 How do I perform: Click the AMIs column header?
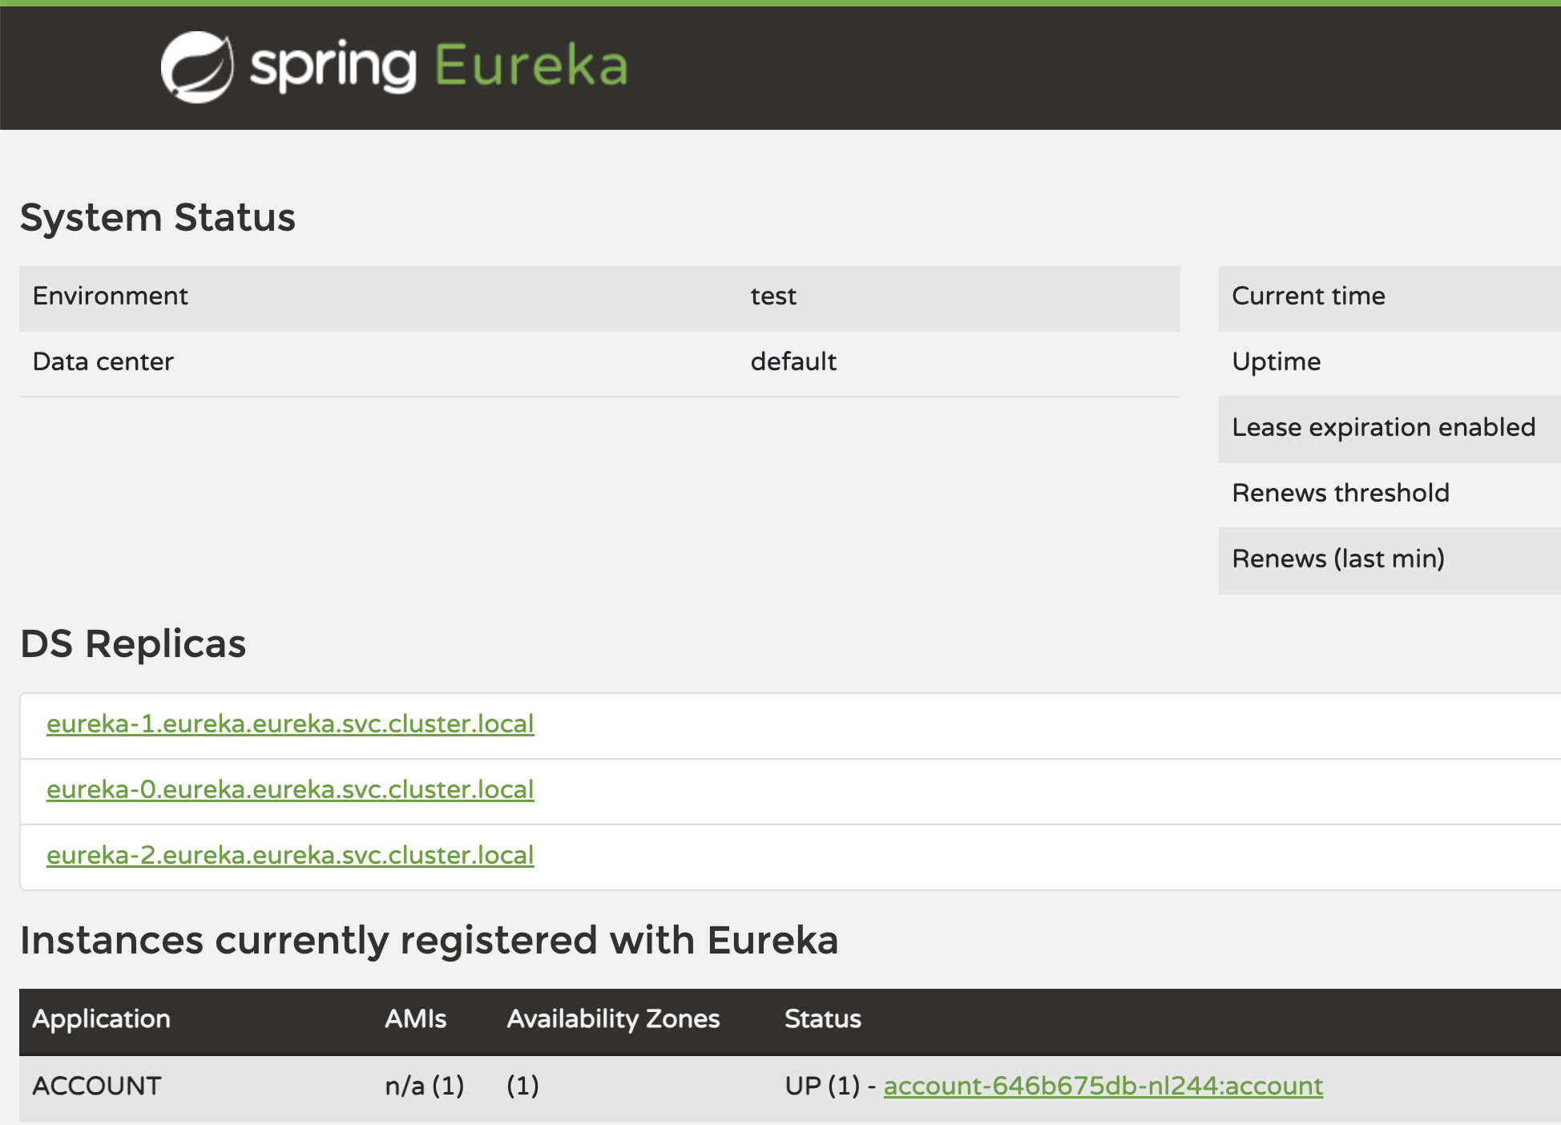pyautogui.click(x=415, y=1018)
